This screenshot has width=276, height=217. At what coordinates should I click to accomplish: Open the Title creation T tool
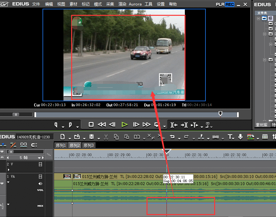click(230, 137)
